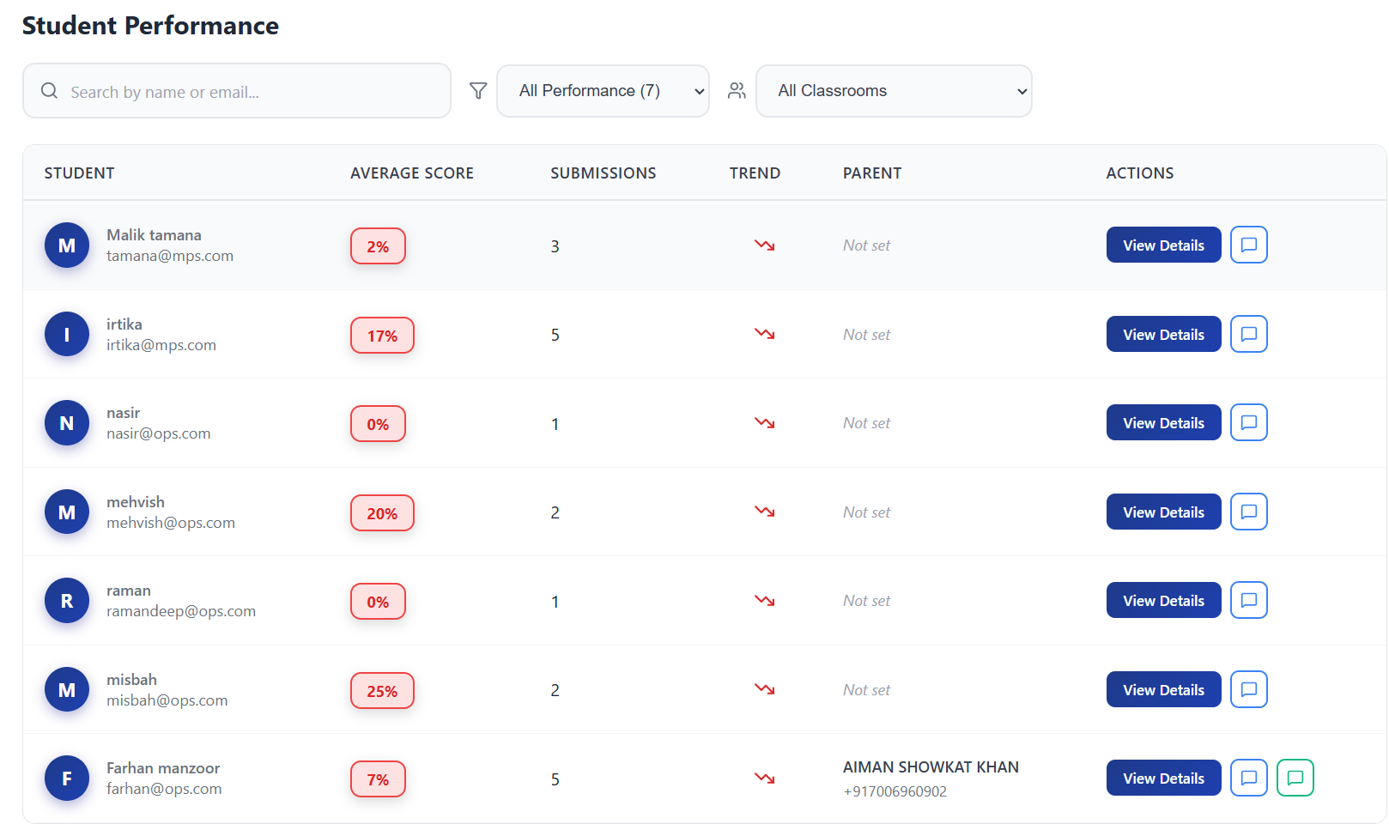Image resolution: width=1389 pixels, height=824 pixels.
Task: Open the All Performance (7) dropdown
Action: (603, 91)
